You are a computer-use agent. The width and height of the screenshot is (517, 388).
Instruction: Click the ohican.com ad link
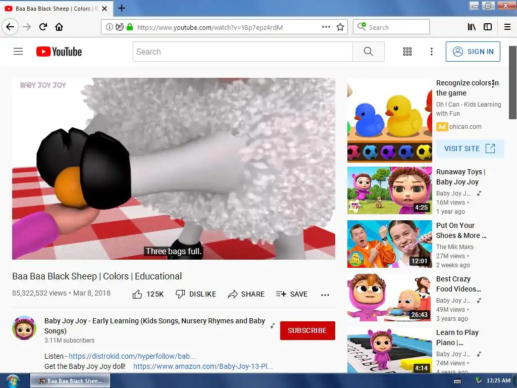[x=465, y=127]
